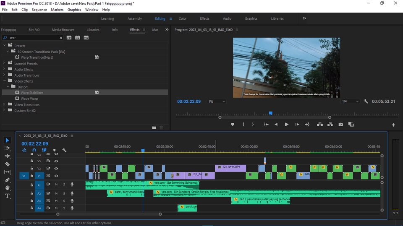Select the Hand tool
The image size is (403, 226).
[x=7, y=188]
